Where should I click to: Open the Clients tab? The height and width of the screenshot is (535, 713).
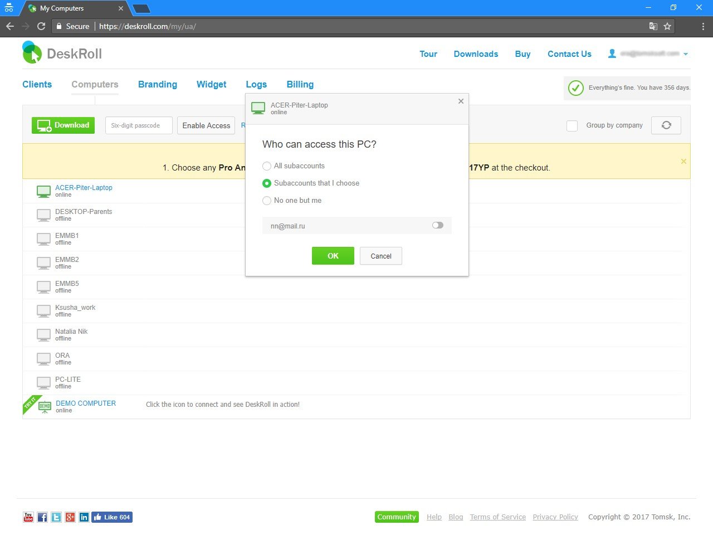(37, 84)
